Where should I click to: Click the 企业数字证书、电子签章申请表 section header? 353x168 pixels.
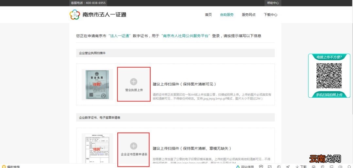176,117
